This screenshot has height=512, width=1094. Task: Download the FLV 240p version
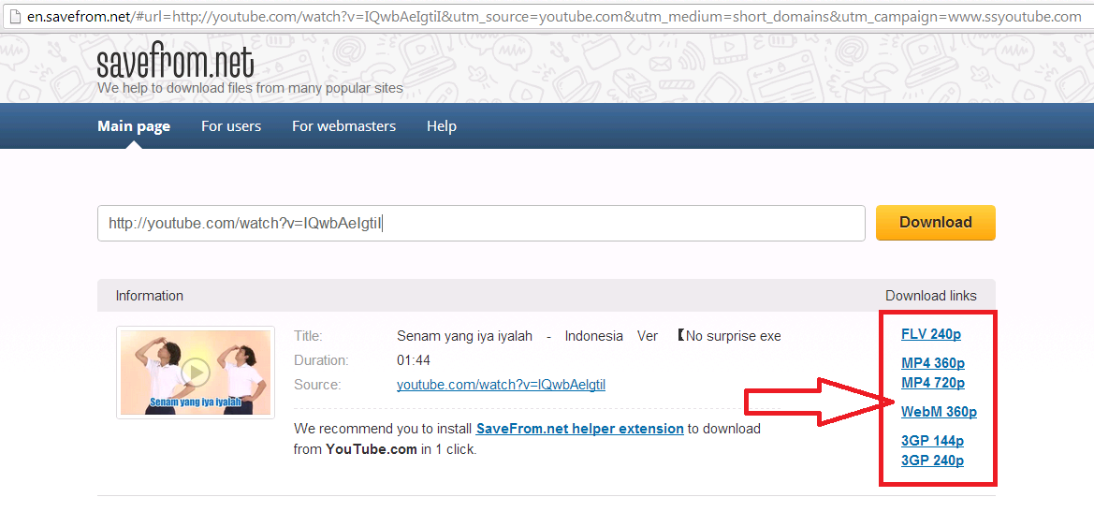point(931,334)
